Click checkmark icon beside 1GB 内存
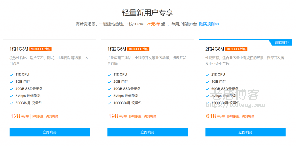 coord(12,82)
